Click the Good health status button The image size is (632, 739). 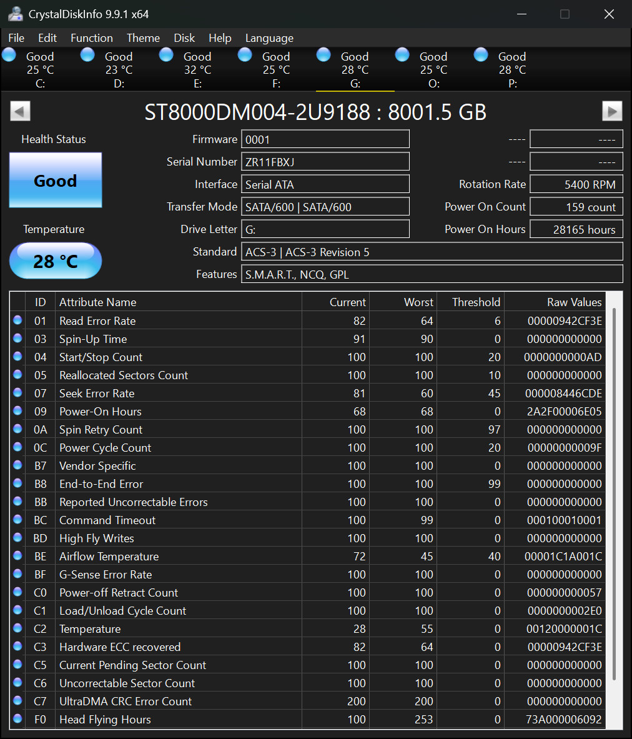coord(56,180)
